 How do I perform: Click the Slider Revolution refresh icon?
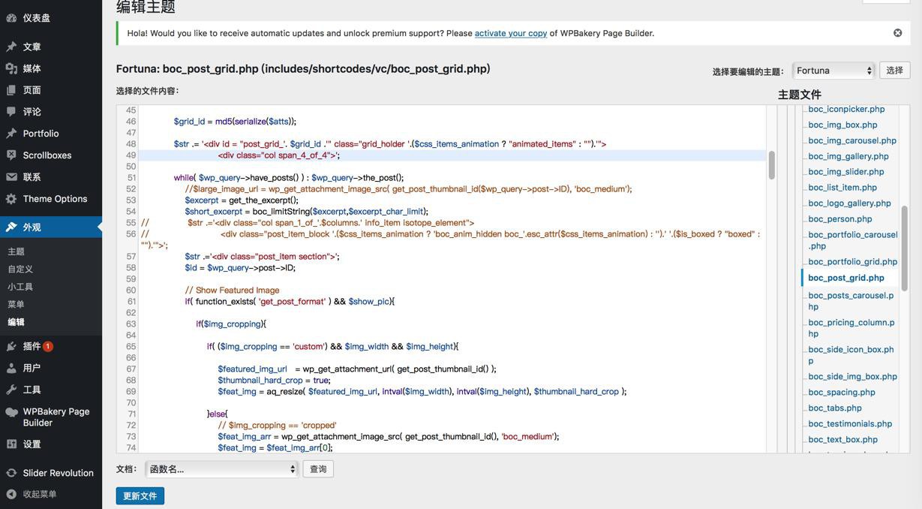click(x=11, y=473)
